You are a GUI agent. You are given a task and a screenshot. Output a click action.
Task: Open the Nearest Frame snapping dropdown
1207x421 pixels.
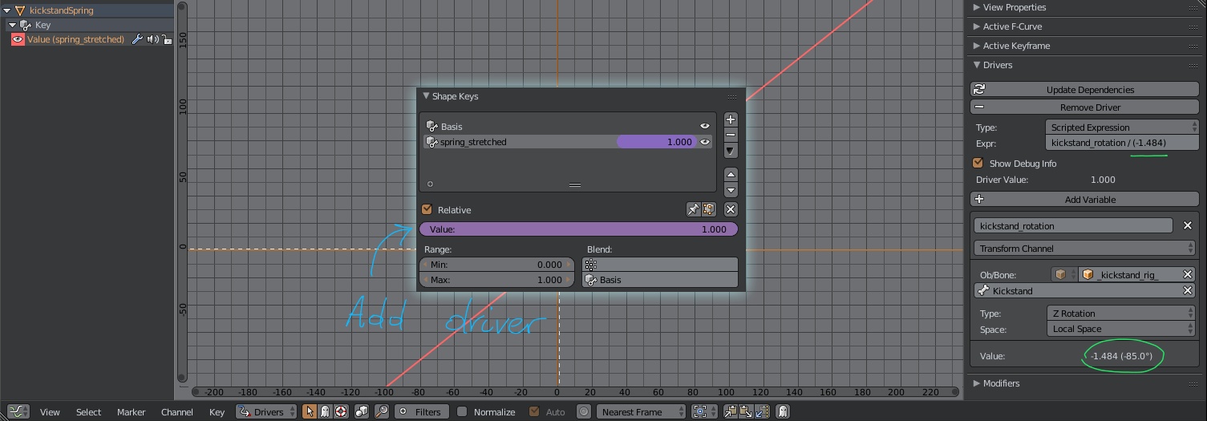coord(641,411)
